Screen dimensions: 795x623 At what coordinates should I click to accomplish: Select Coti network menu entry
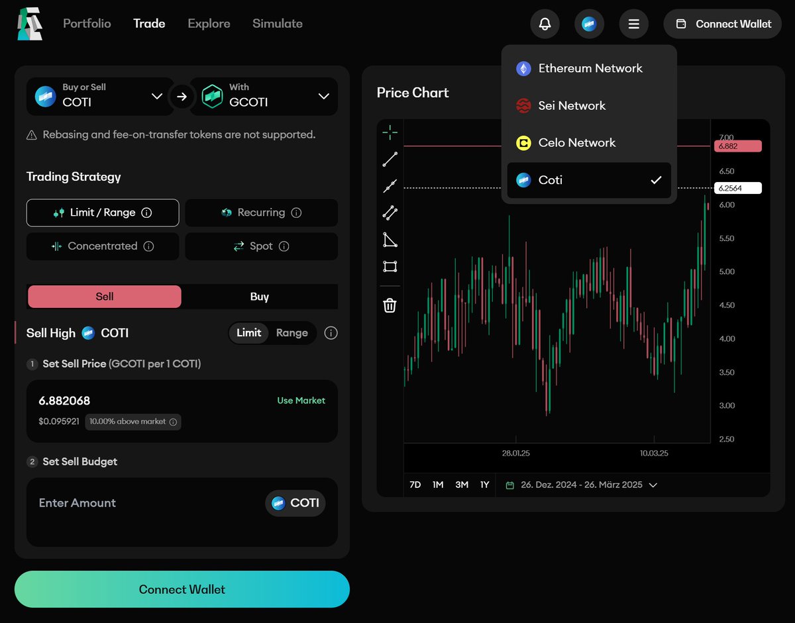(x=589, y=180)
